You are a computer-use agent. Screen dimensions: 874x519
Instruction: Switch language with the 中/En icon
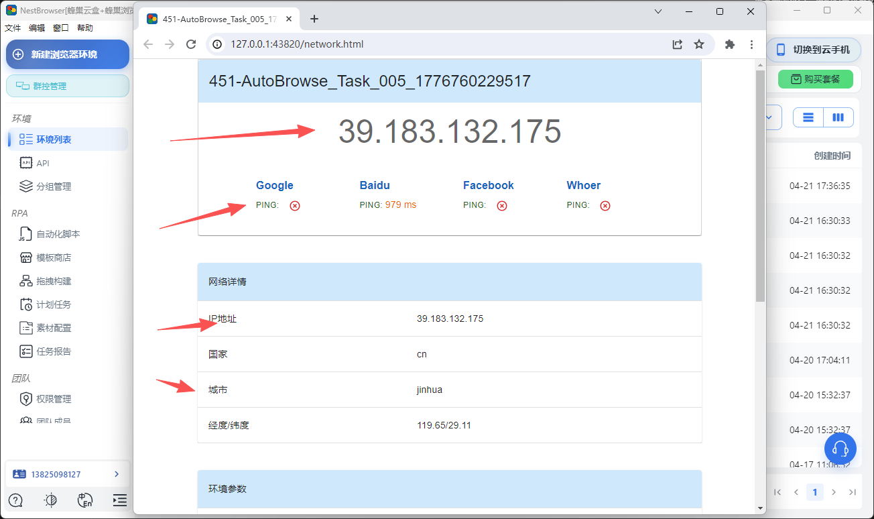click(85, 500)
